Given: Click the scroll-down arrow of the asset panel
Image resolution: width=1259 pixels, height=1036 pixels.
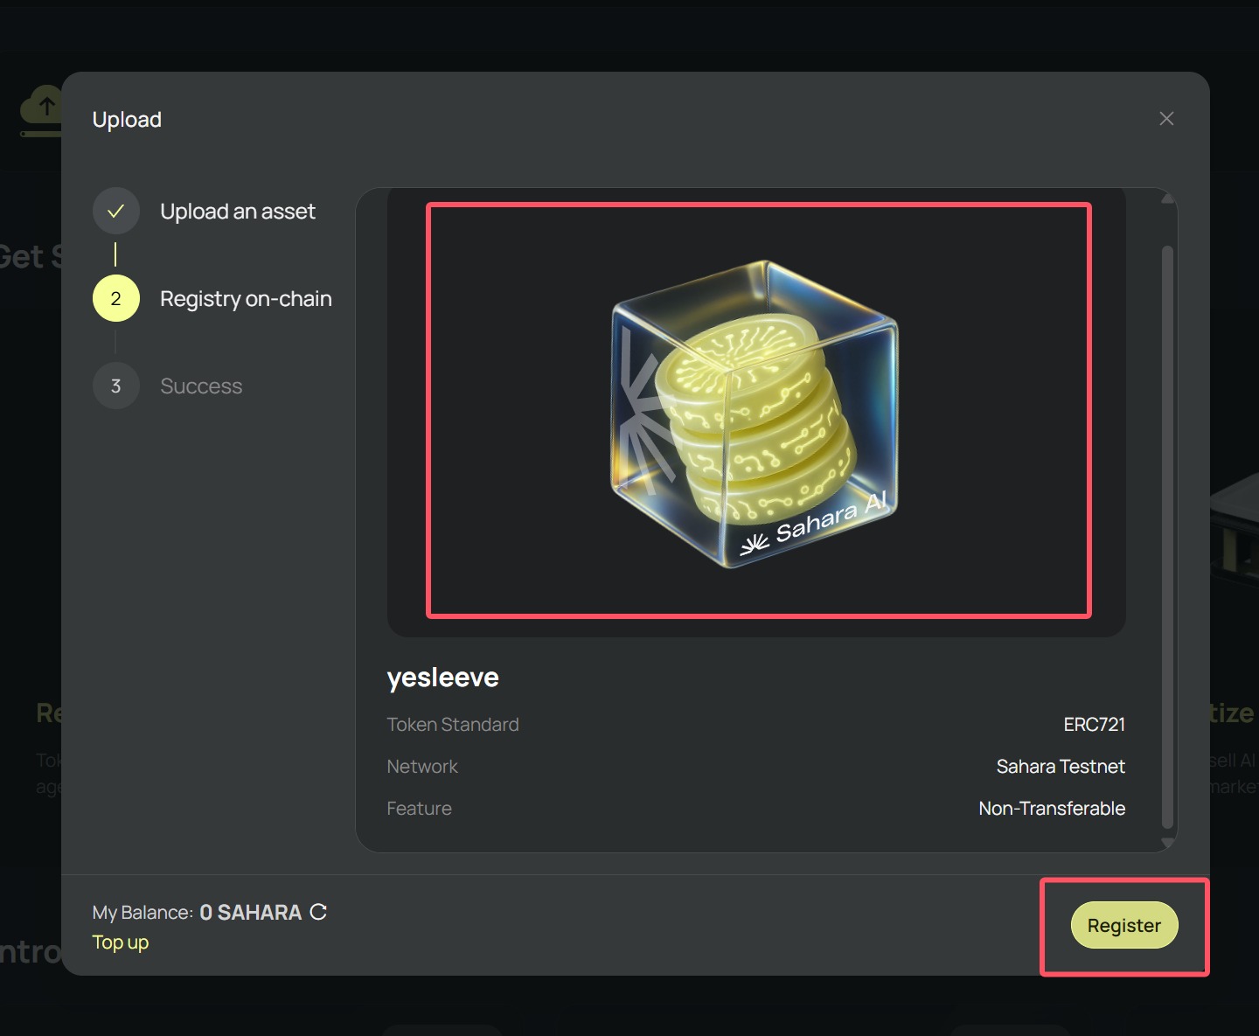Looking at the screenshot, I should click(x=1167, y=843).
